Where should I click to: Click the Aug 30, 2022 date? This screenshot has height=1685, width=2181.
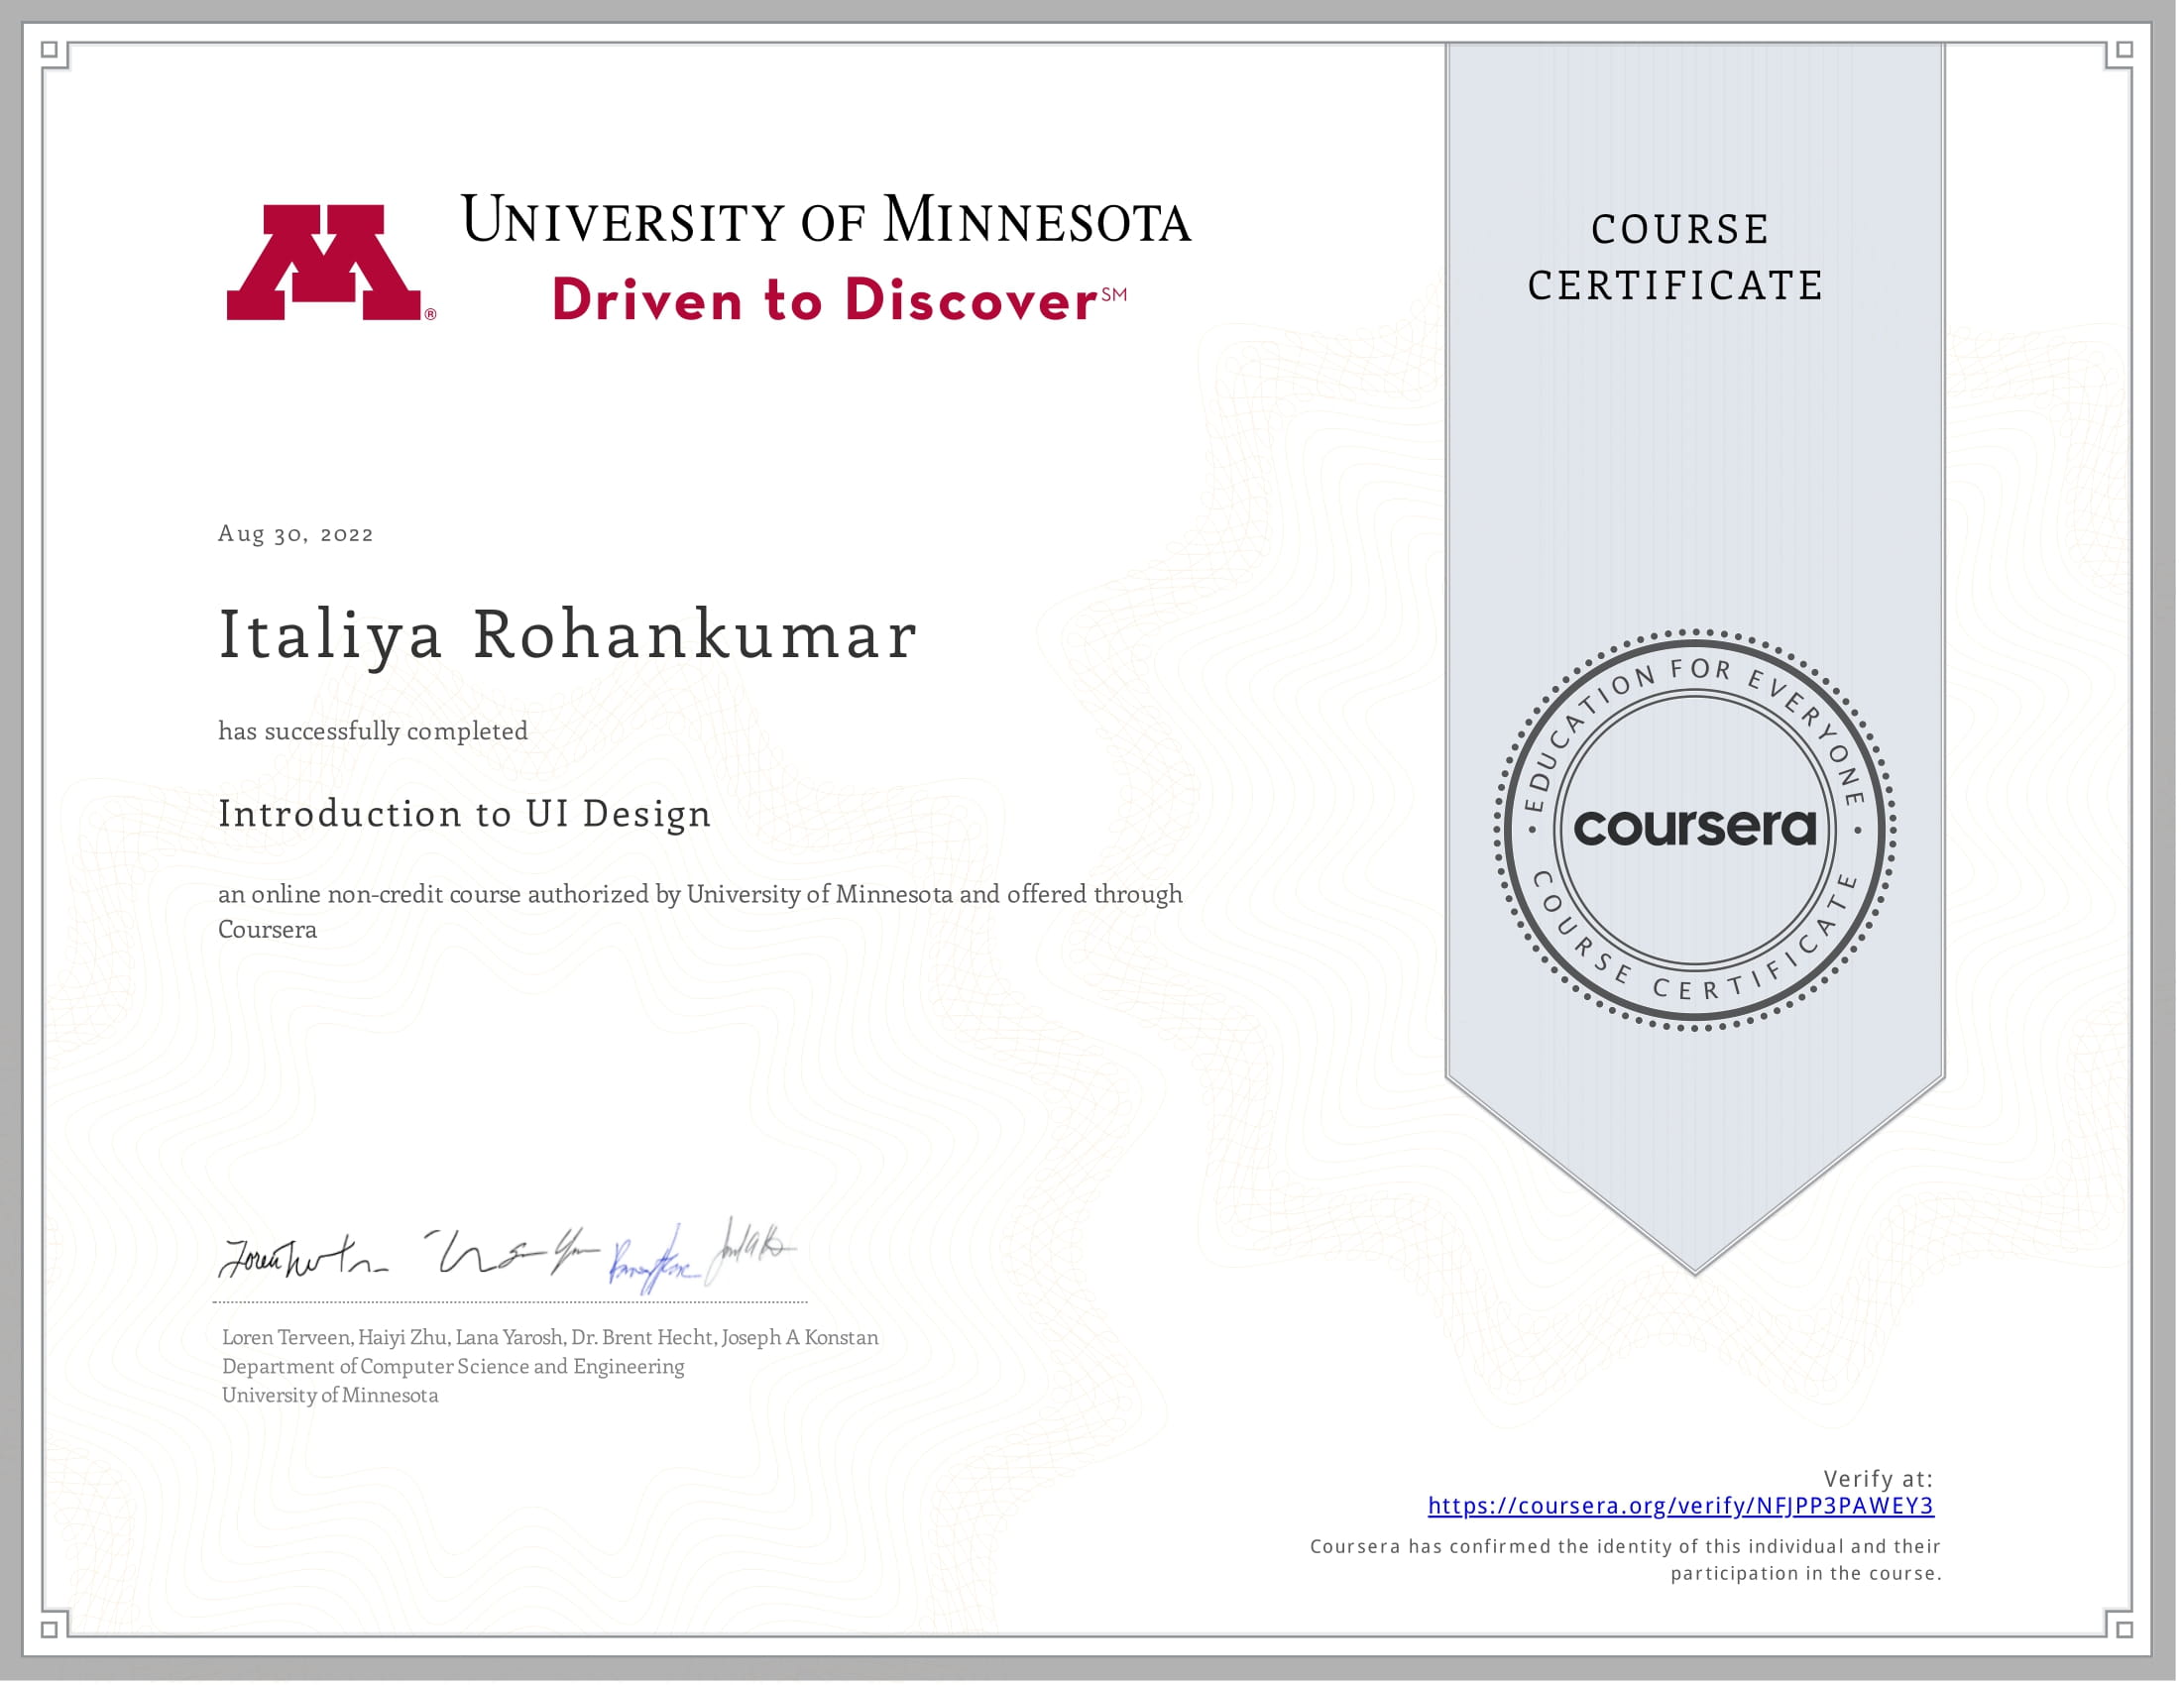(295, 534)
